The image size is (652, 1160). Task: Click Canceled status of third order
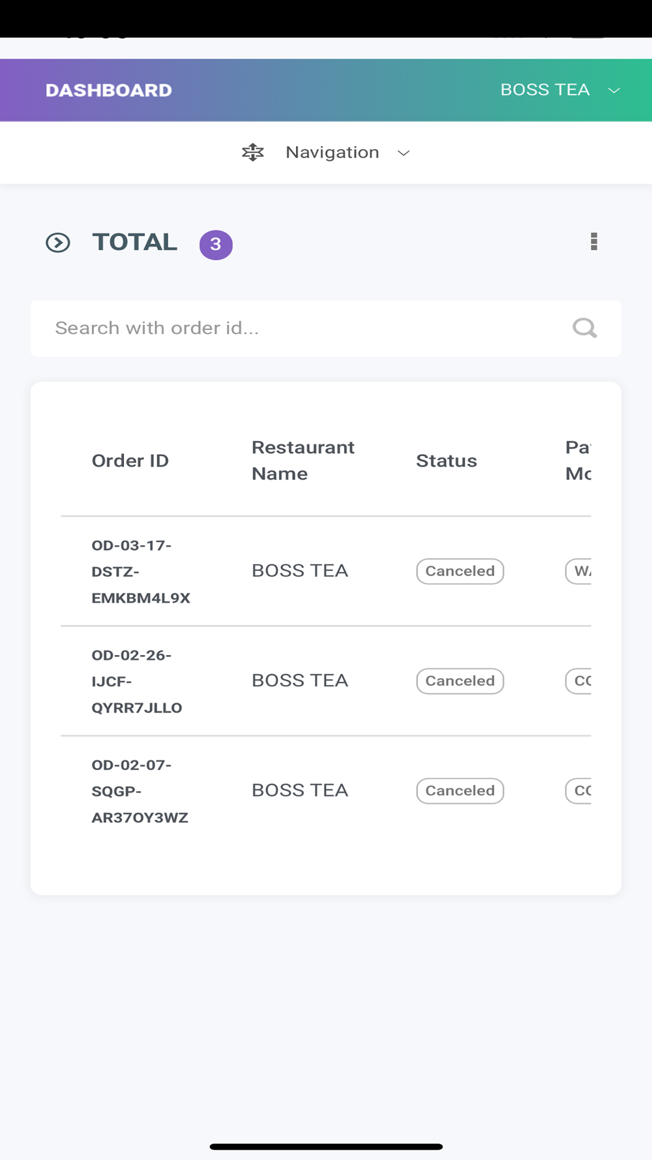(x=460, y=790)
